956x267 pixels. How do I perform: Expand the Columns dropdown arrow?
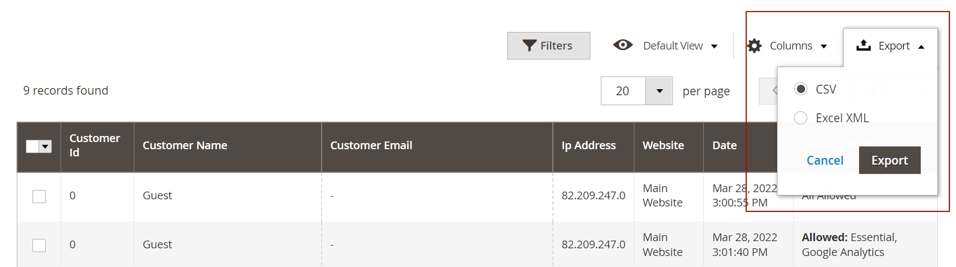pos(824,46)
